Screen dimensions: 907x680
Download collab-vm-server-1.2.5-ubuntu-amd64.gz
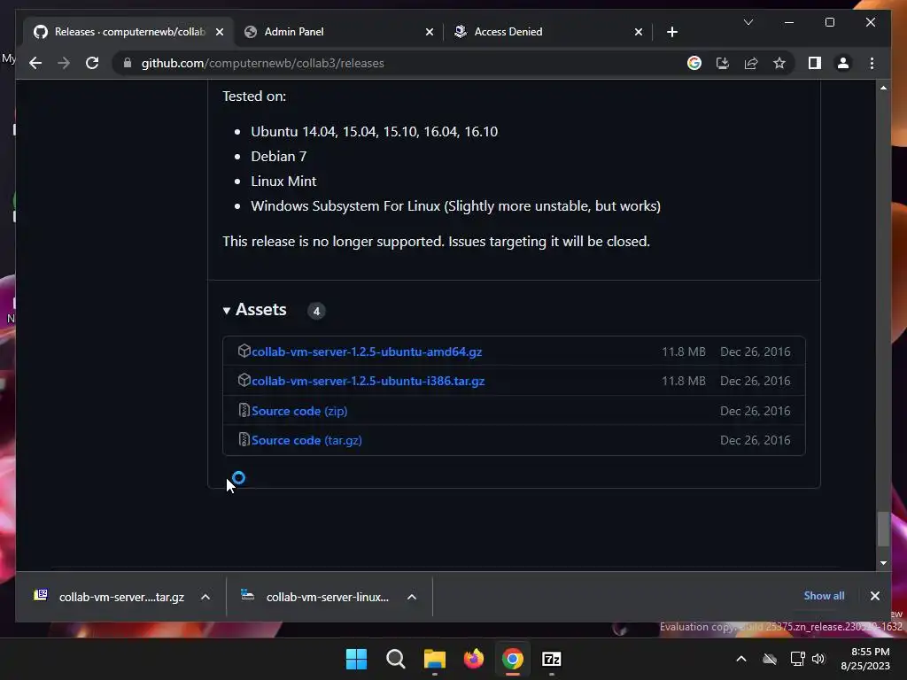click(x=367, y=352)
